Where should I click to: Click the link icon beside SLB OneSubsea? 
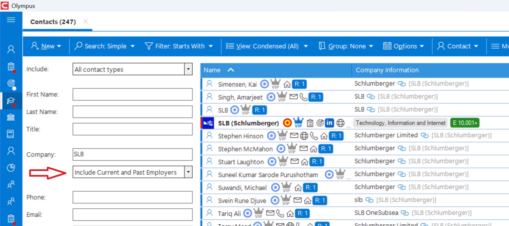[x=404, y=213]
